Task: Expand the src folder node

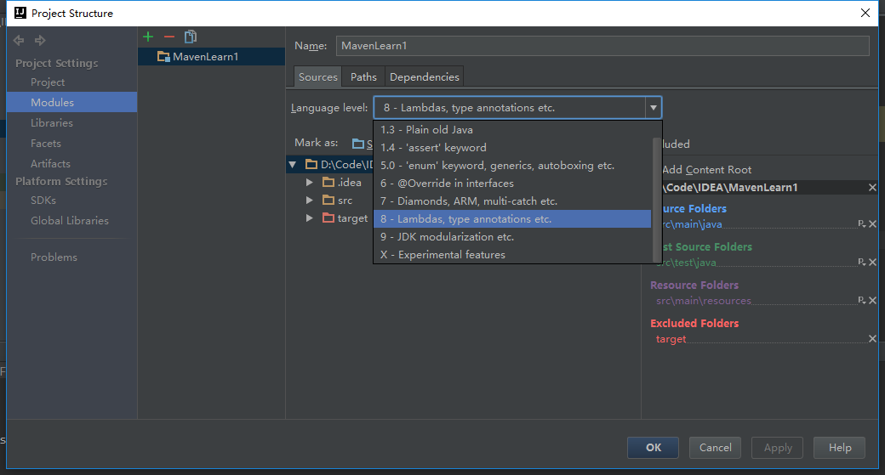Action: coord(309,200)
